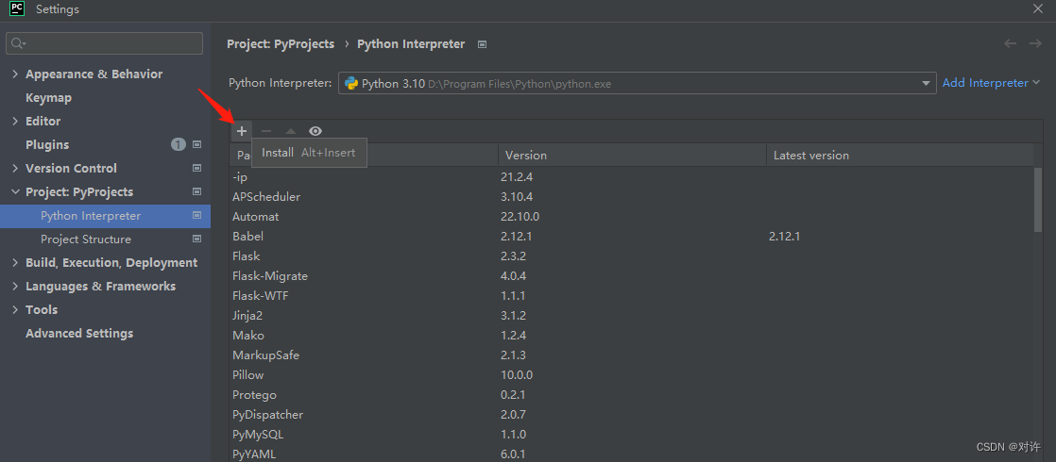Select the Automat package row
Viewport: 1056px width, 462px height.
tap(631, 217)
